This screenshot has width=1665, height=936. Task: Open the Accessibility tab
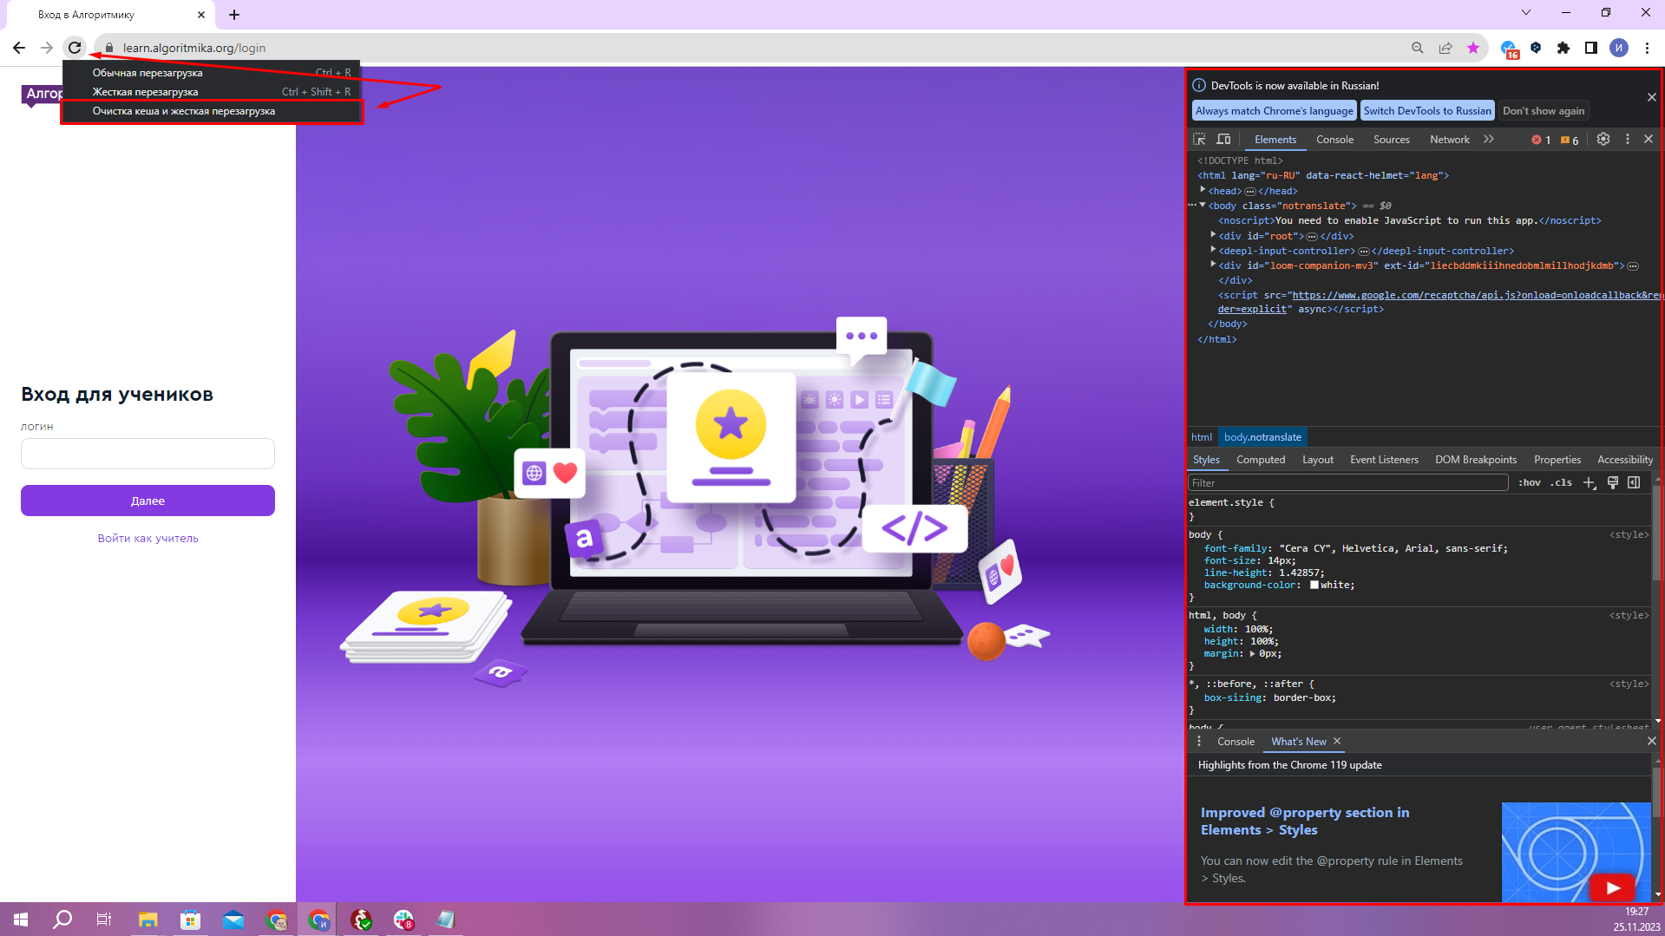pos(1624,460)
